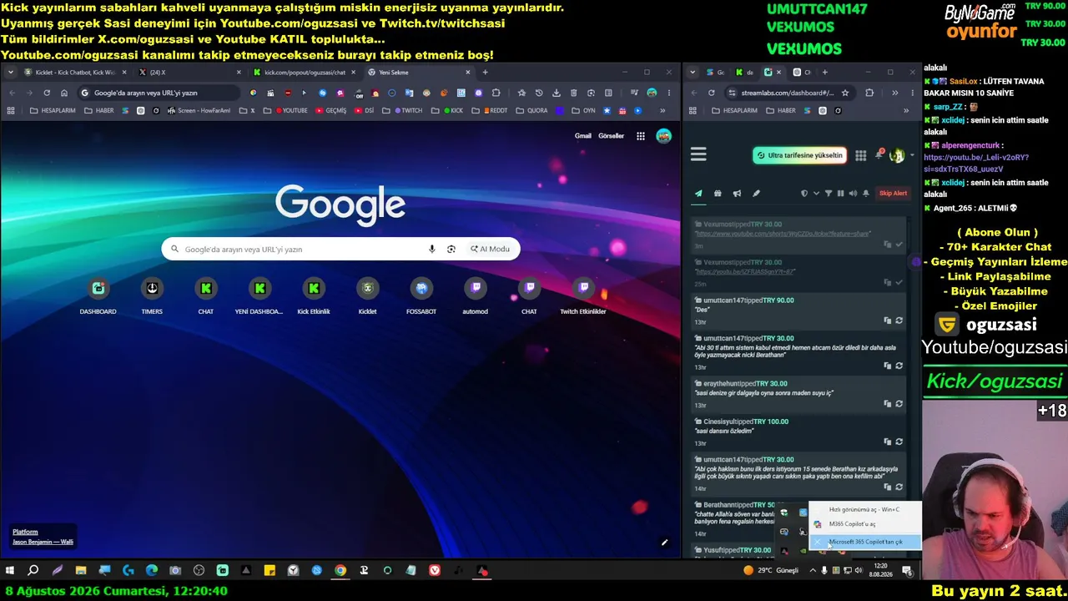Screen dimensions: 1068x601
Task: Go to the home page in left Chrome
Action: pos(64,93)
